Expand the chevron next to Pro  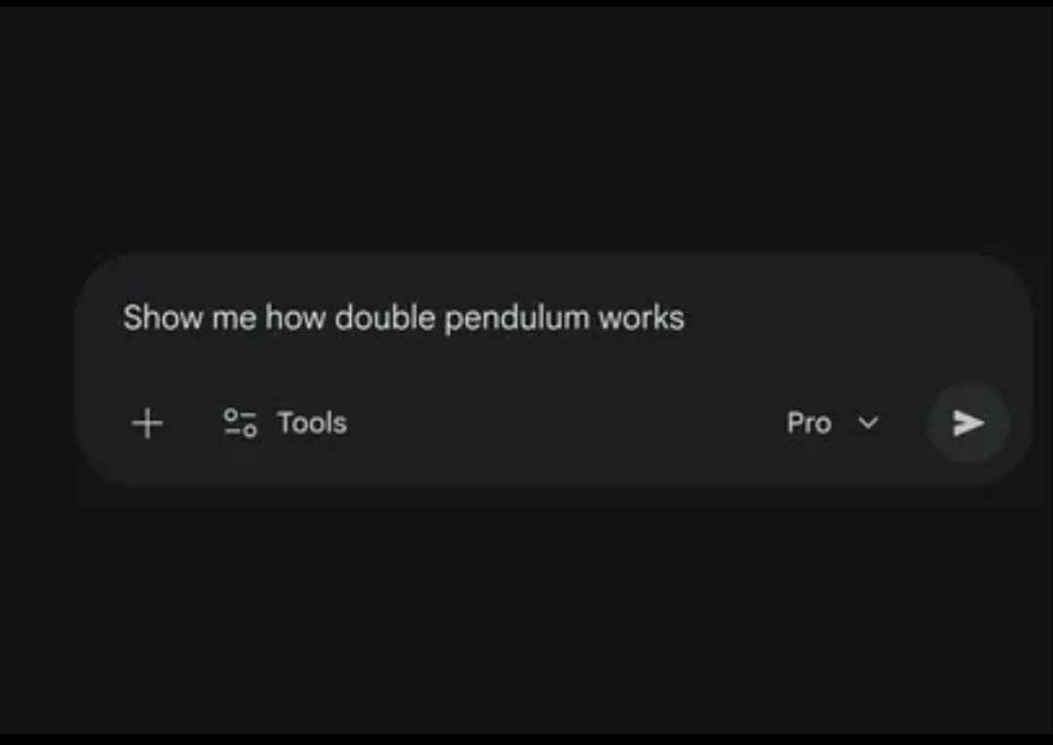pyautogui.click(x=868, y=423)
